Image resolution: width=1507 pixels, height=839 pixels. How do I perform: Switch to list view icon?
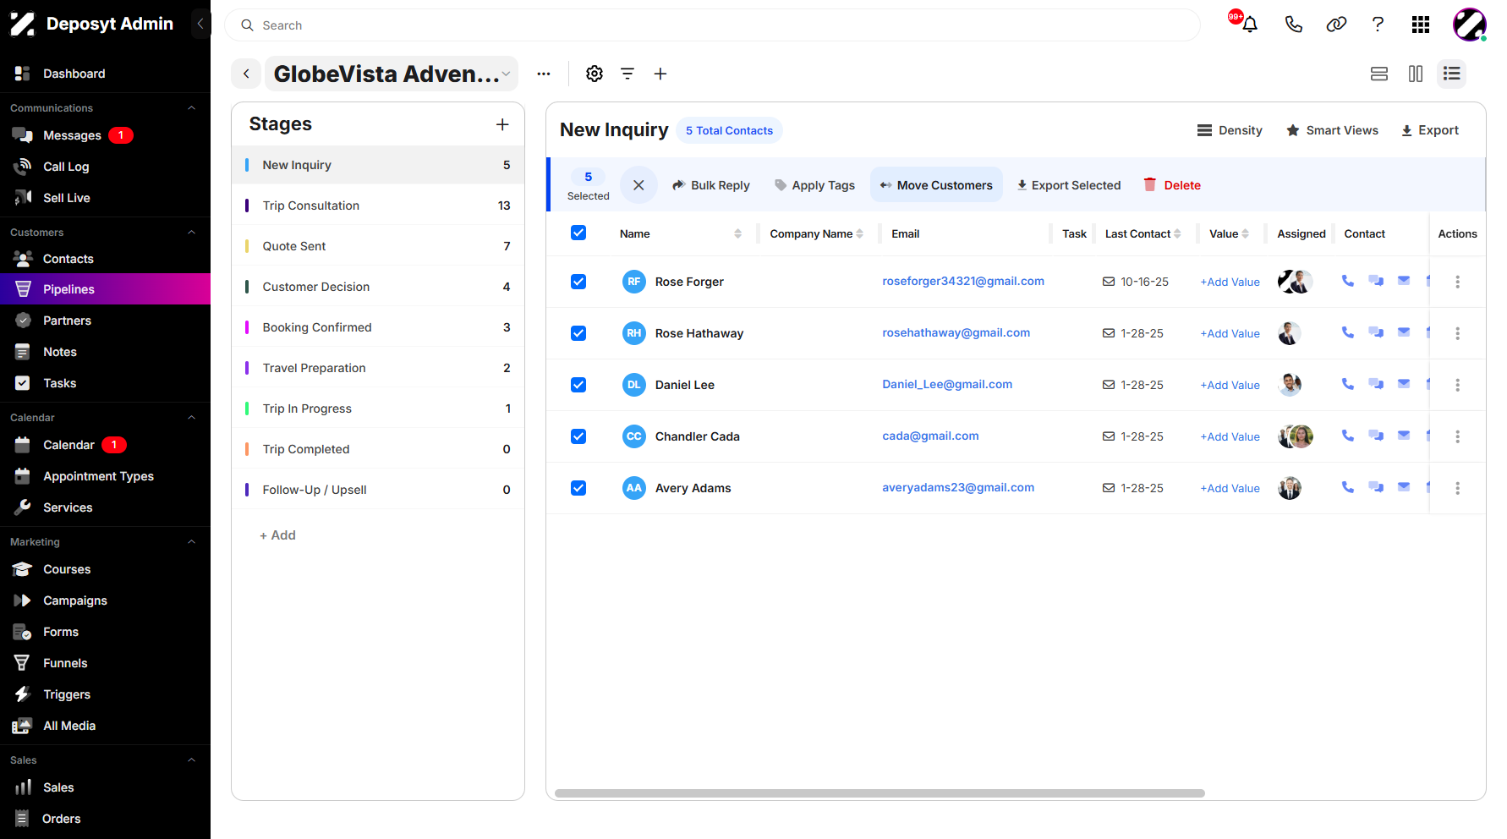coord(1452,74)
